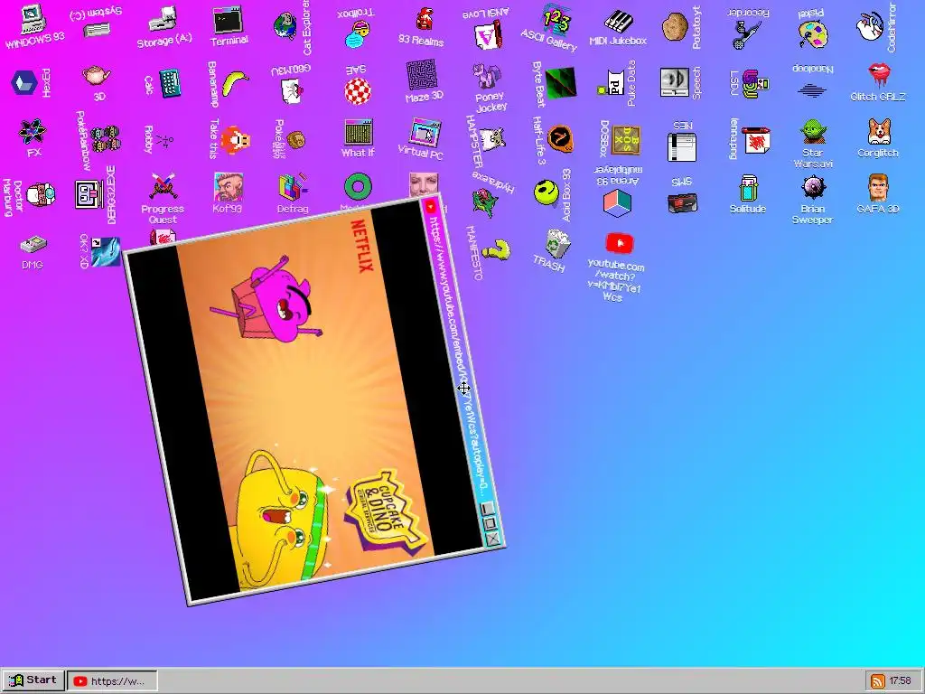
Task: Open the ASCII Gallery icon
Action: (556, 20)
